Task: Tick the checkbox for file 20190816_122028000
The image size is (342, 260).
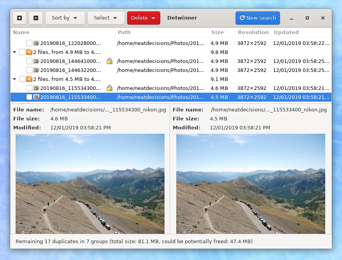Action: [29, 43]
